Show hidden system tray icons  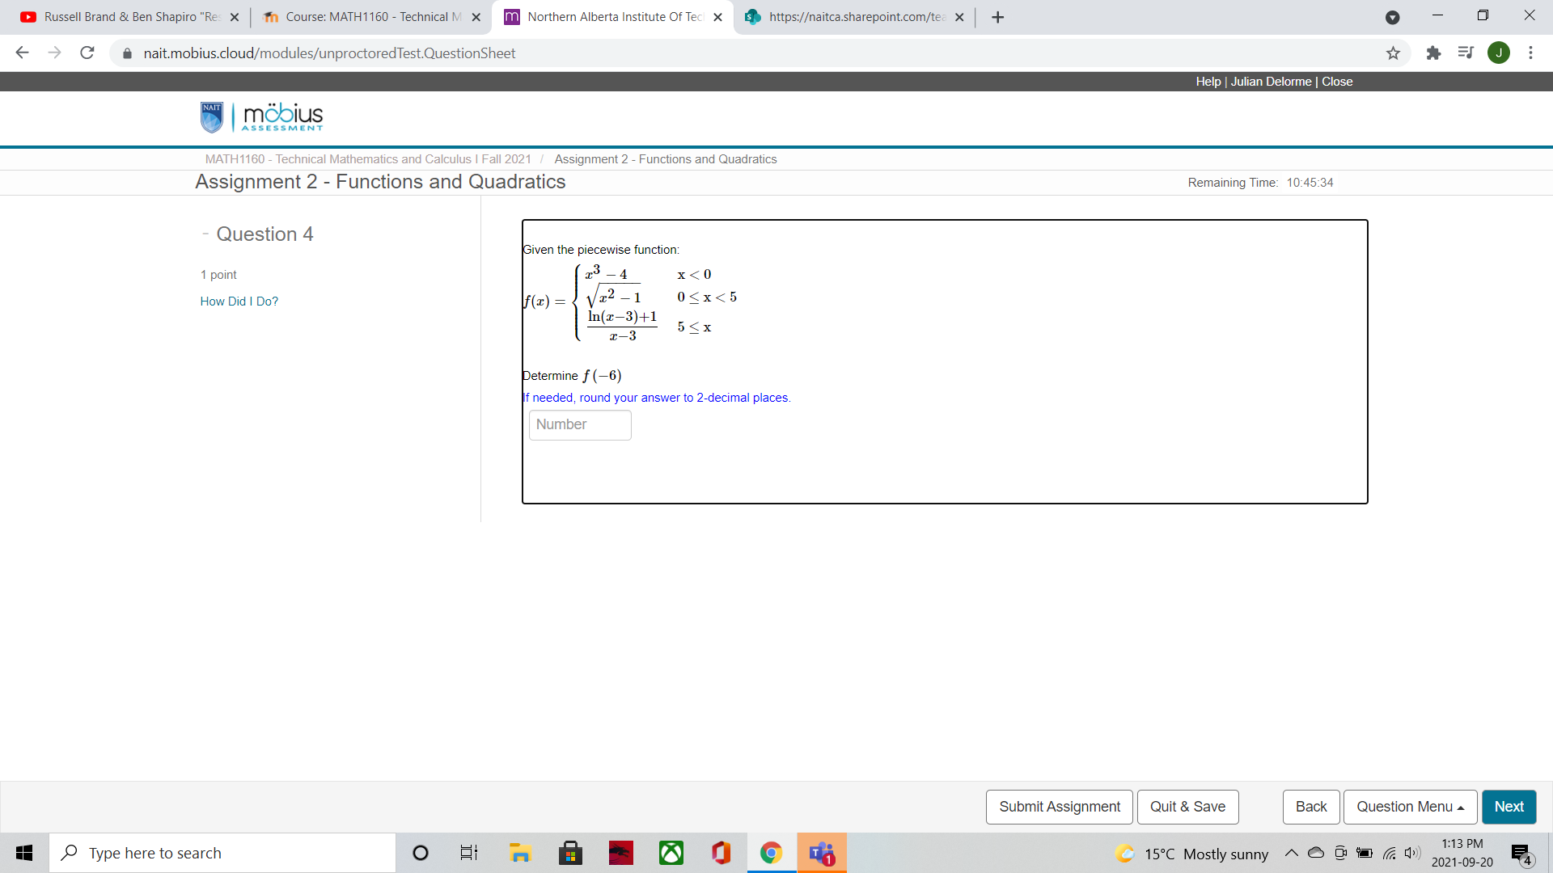pos(1291,854)
